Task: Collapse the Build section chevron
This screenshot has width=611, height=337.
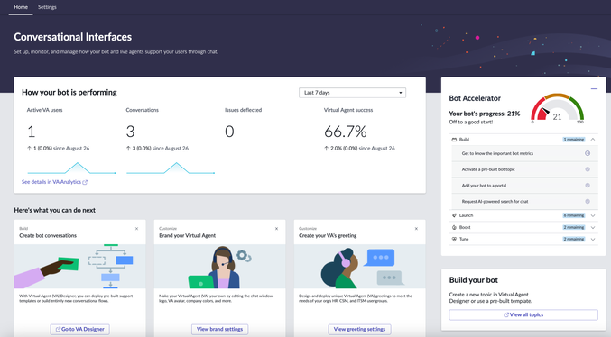Action: tap(593, 140)
